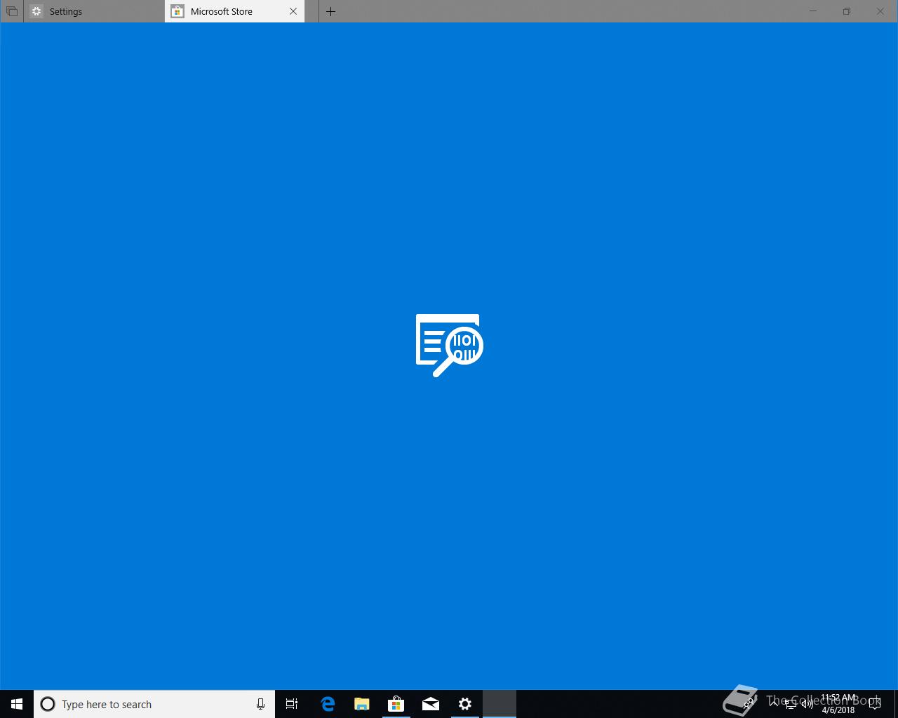The width and height of the screenshot is (898, 718).
Task: Click the Microsoft Store bag icon in tab
Action: (177, 11)
